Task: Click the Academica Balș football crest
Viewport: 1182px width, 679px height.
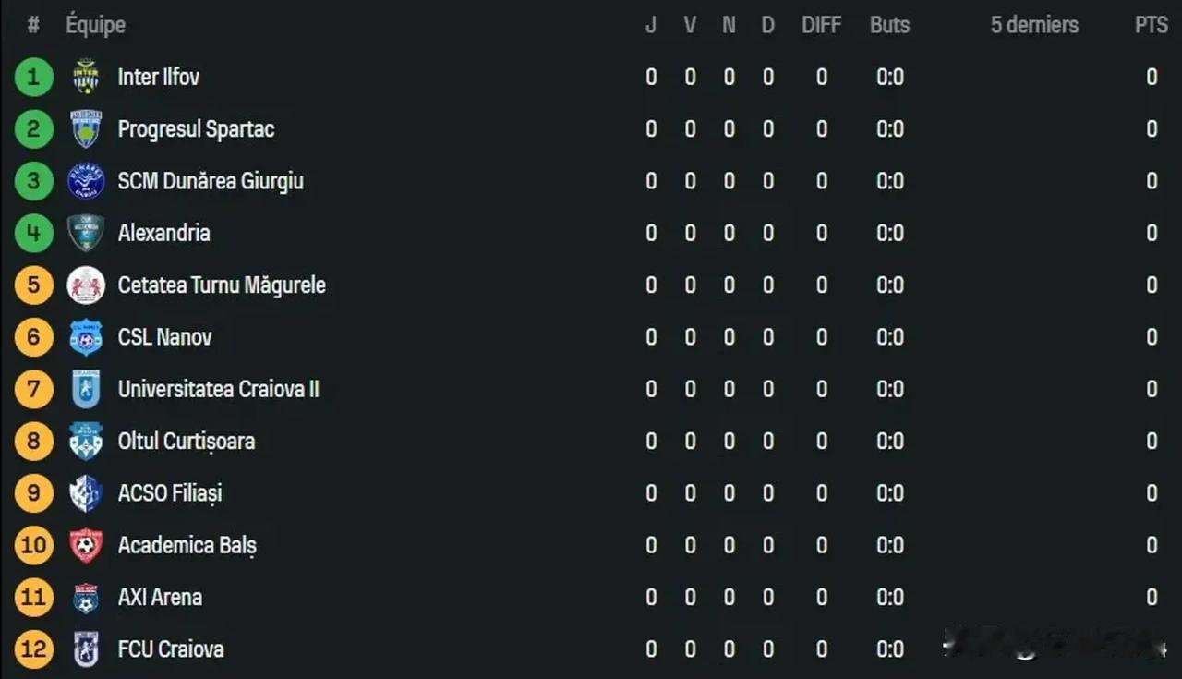Action: [86, 545]
